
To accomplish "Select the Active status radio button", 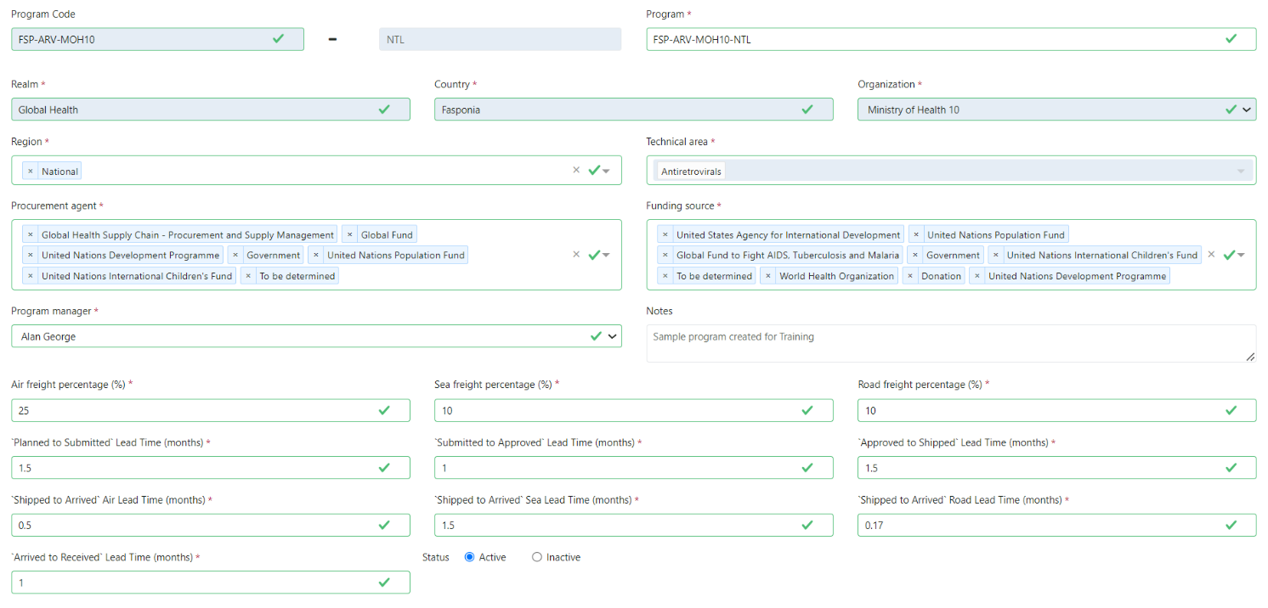I will (469, 557).
